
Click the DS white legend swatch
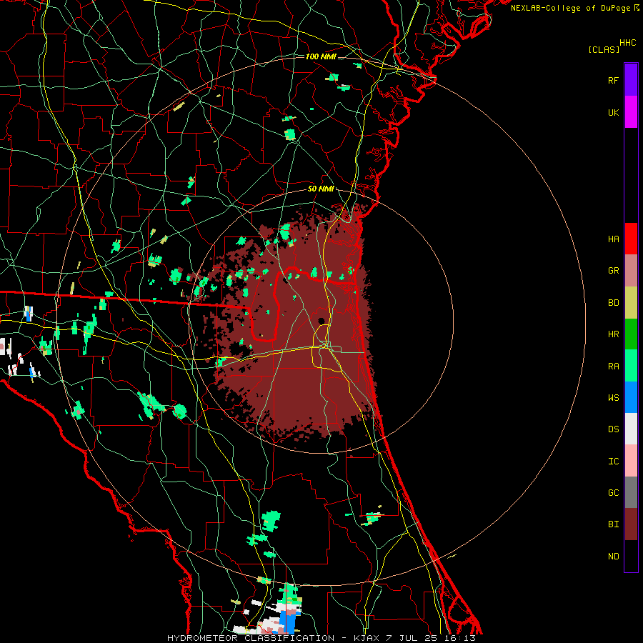pyautogui.click(x=631, y=429)
